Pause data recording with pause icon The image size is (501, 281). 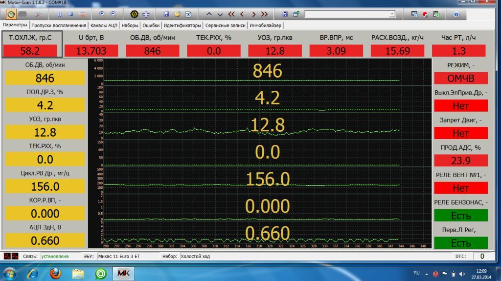pyautogui.click(x=59, y=14)
